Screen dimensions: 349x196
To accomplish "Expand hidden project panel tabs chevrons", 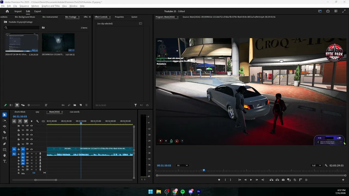I will pos(90,17).
